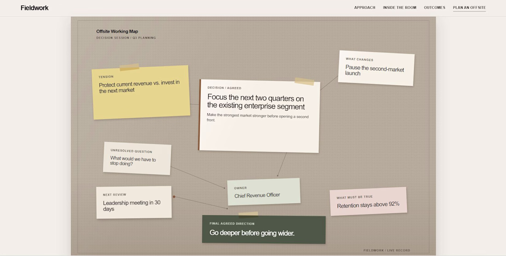Image resolution: width=506 pixels, height=256 pixels.
Task: Click 'Focus the next two quarters' headline
Action: [256, 102]
